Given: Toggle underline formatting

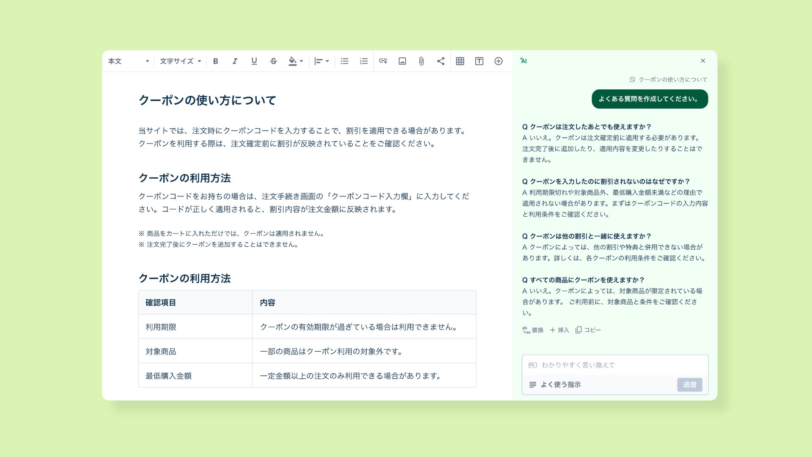Looking at the screenshot, I should click(254, 61).
